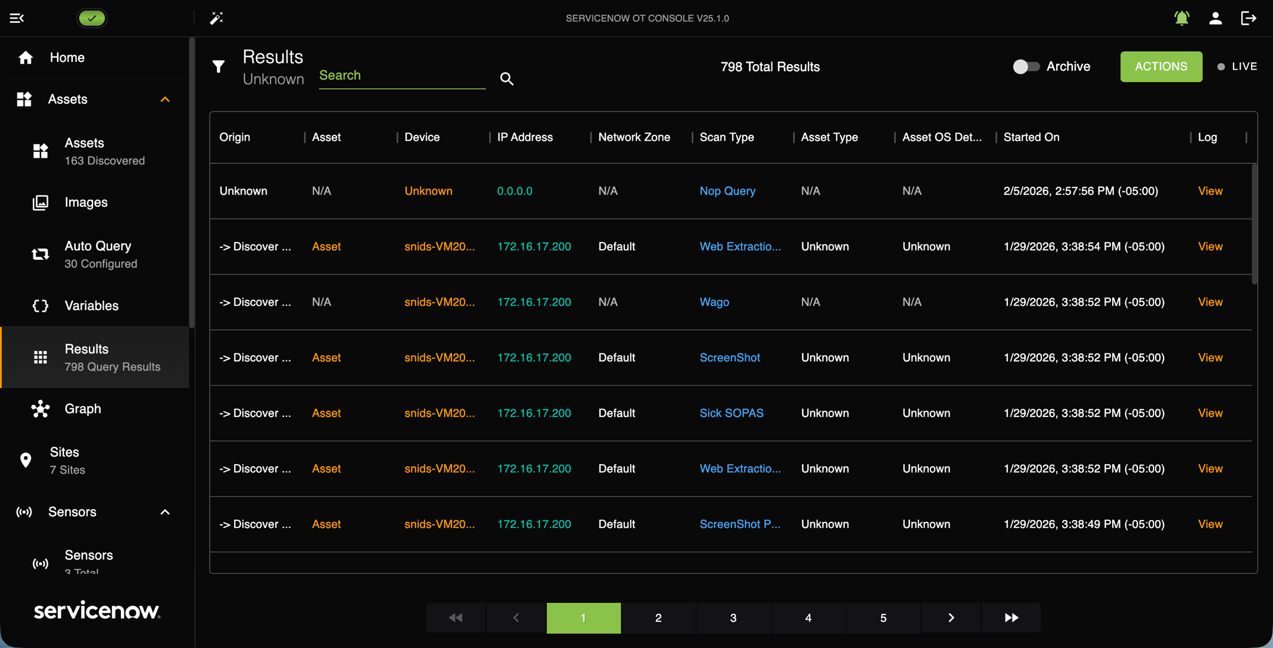
Task: Go to results page 5
Action: (883, 618)
